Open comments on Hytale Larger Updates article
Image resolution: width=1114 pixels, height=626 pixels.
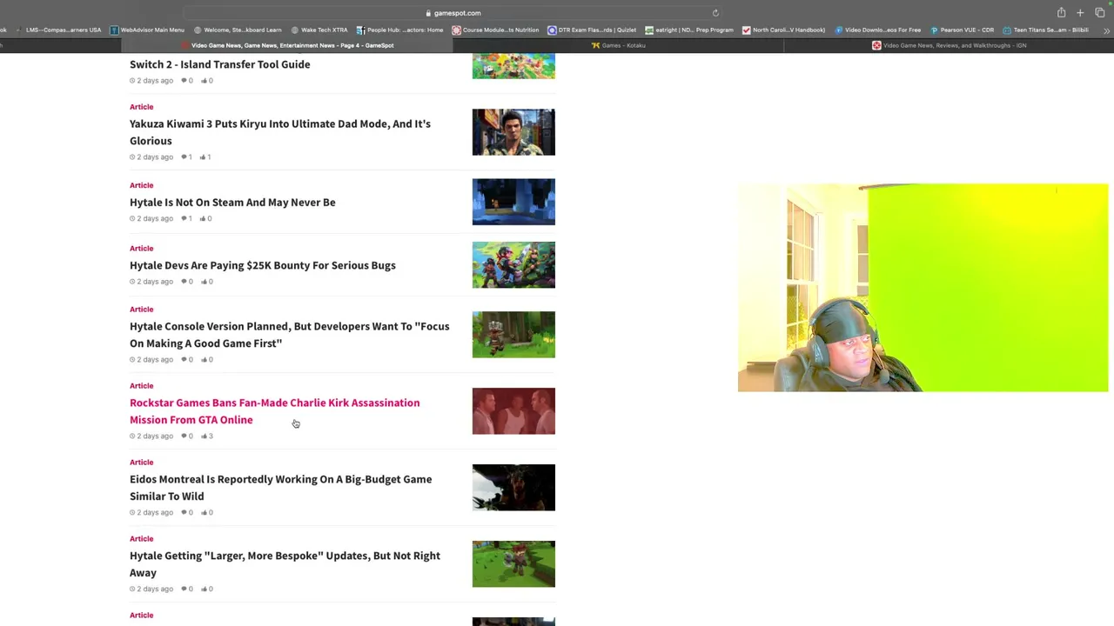(x=187, y=589)
